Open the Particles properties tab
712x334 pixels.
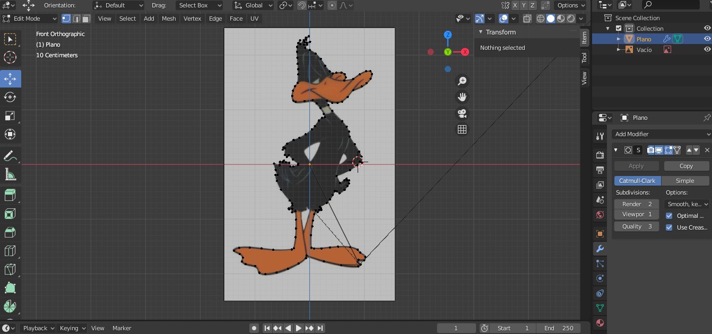click(x=600, y=263)
